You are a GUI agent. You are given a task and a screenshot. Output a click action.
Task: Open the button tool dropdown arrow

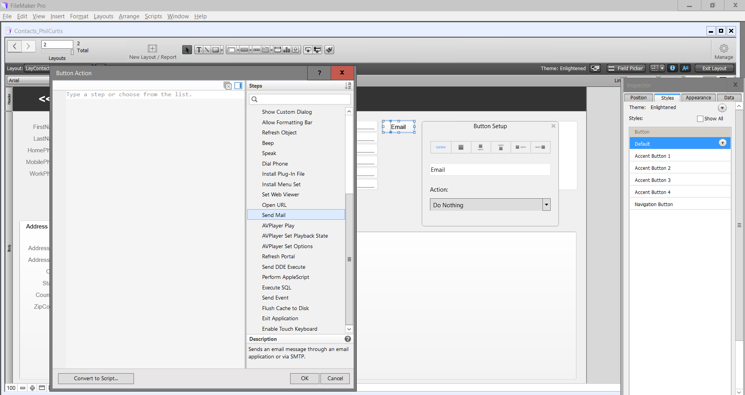point(250,50)
